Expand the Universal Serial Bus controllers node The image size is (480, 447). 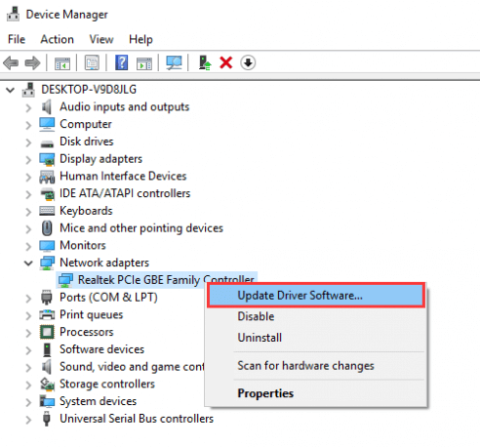[28, 419]
